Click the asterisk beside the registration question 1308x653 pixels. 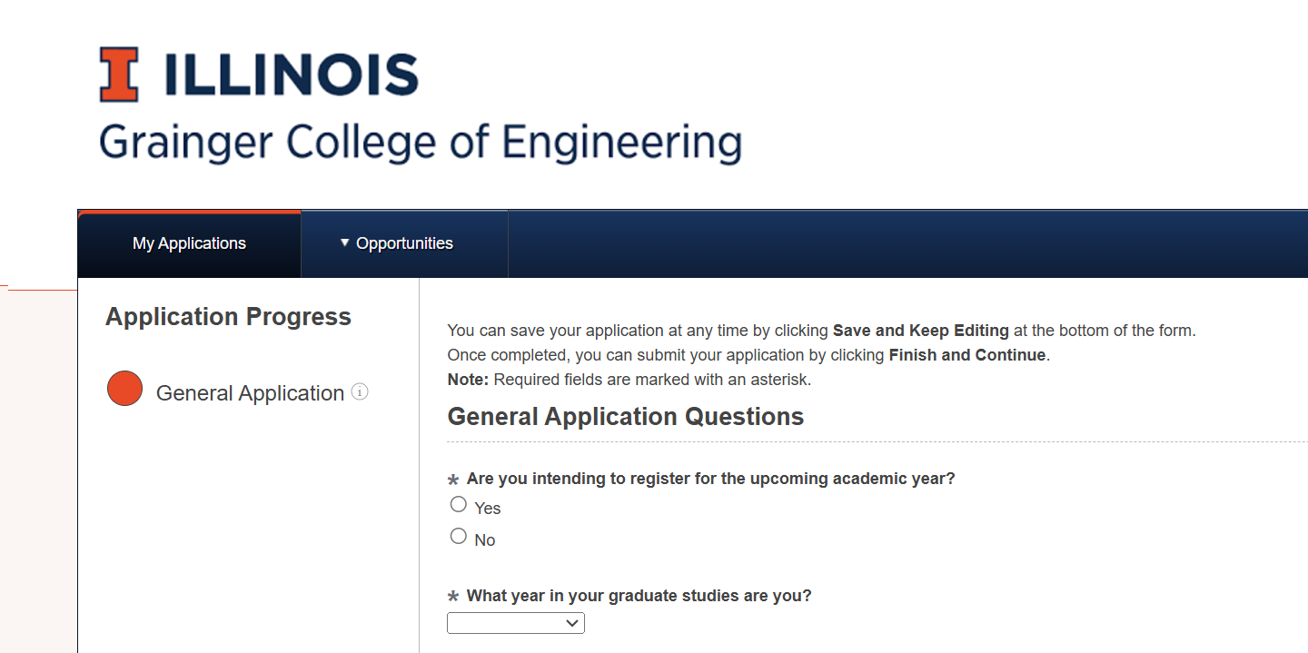tap(453, 480)
